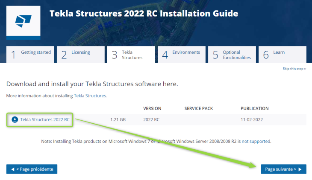Screen dimensions: 312x180
Task: Open the Optional functionalities step tab
Action: point(232,55)
